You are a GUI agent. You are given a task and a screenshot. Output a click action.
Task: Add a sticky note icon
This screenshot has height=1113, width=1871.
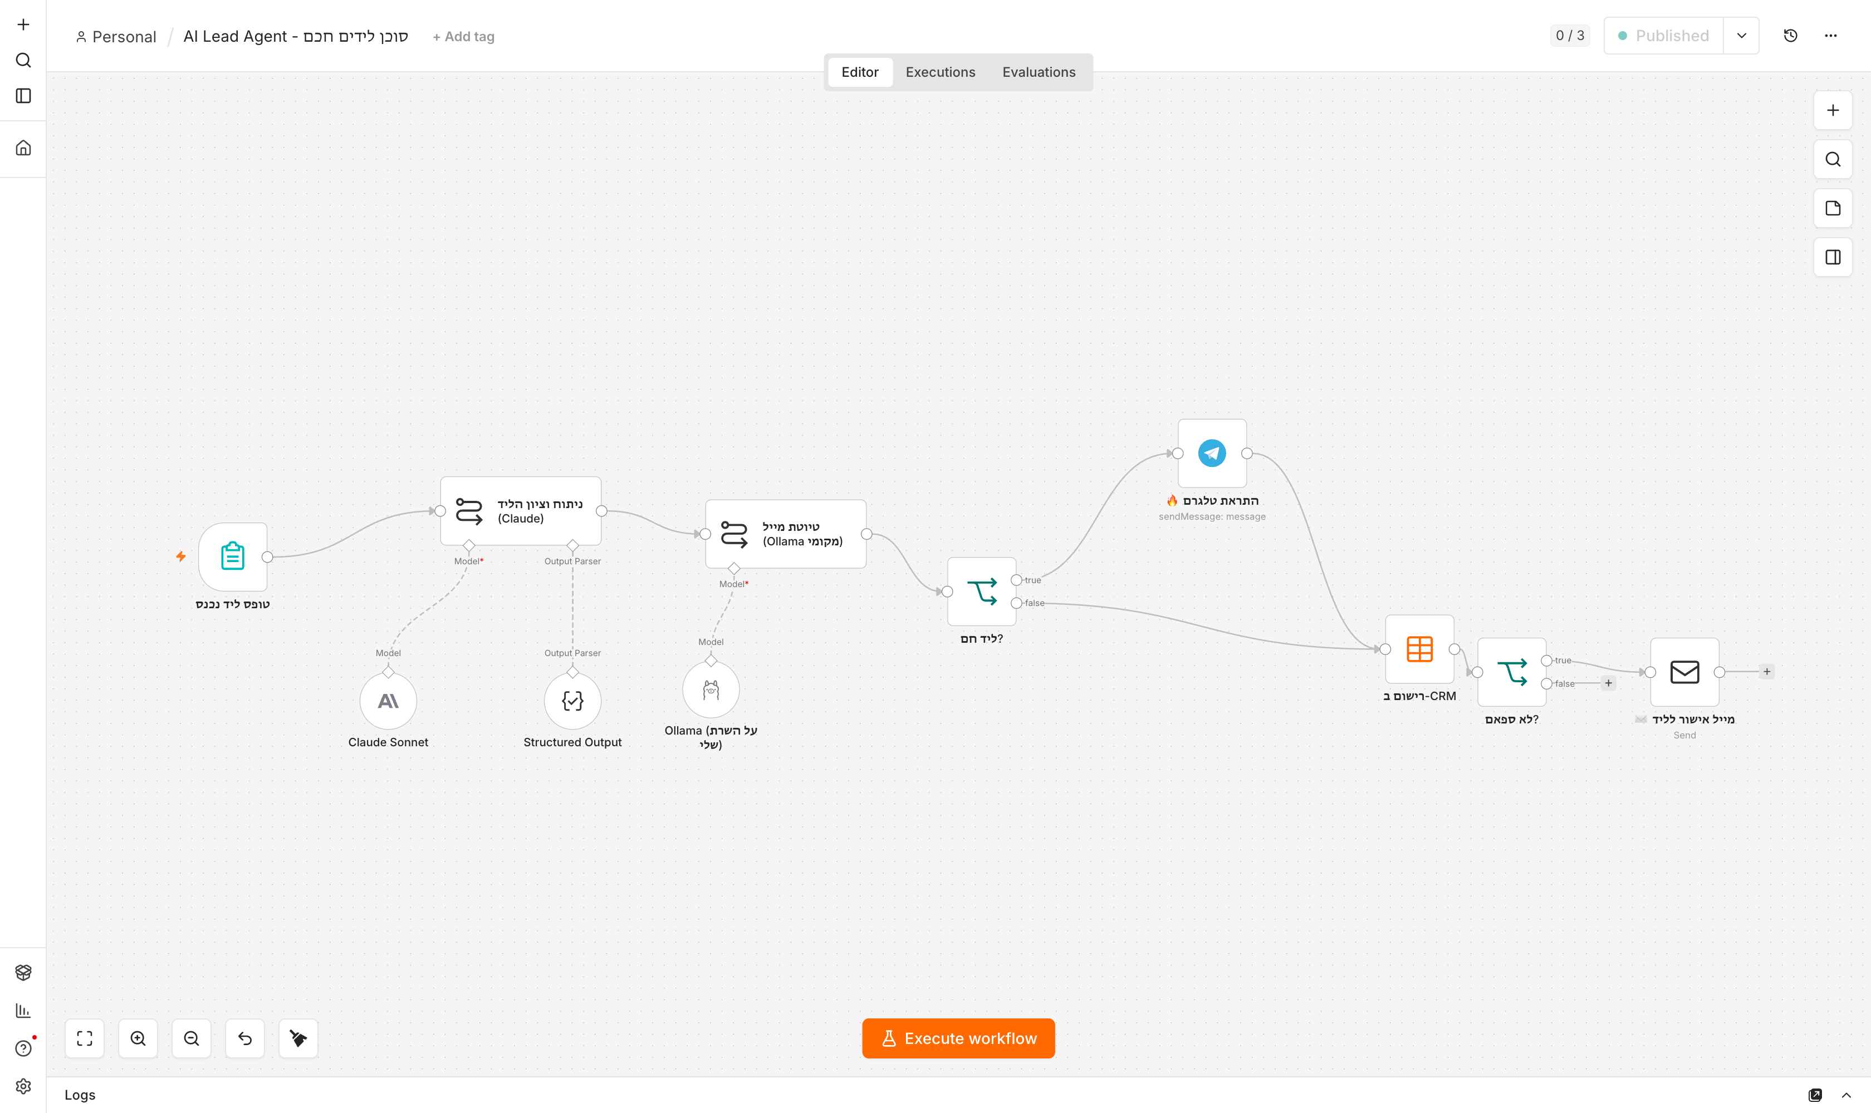1833,209
